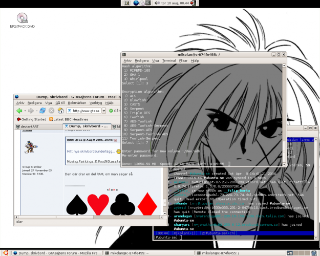Click the Firefox title bar globe icon
The height and width of the screenshot is (256, 320).
(17, 97)
